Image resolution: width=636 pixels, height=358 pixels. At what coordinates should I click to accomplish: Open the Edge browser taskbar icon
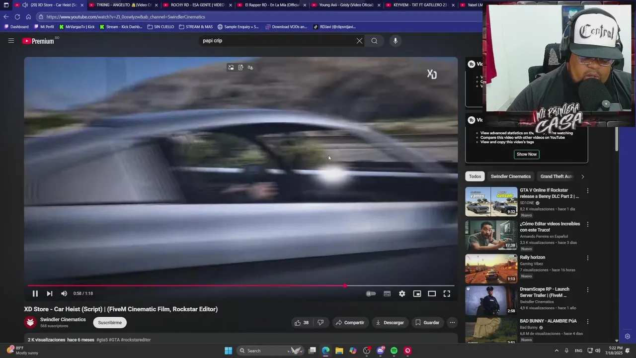(x=325, y=351)
